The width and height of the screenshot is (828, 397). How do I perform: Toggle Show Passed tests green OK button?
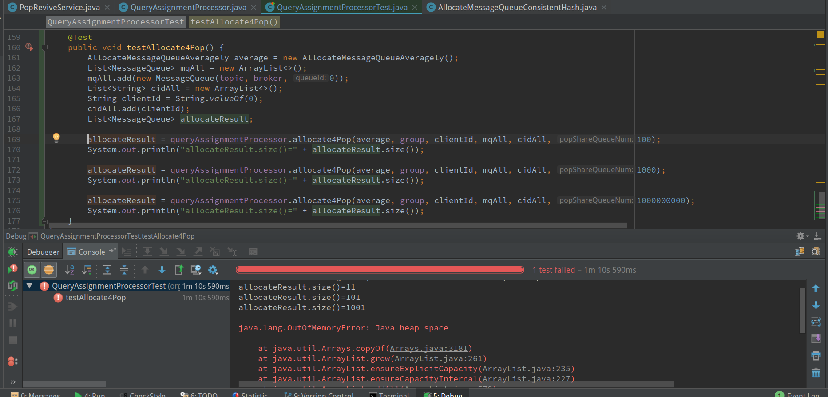(x=32, y=269)
